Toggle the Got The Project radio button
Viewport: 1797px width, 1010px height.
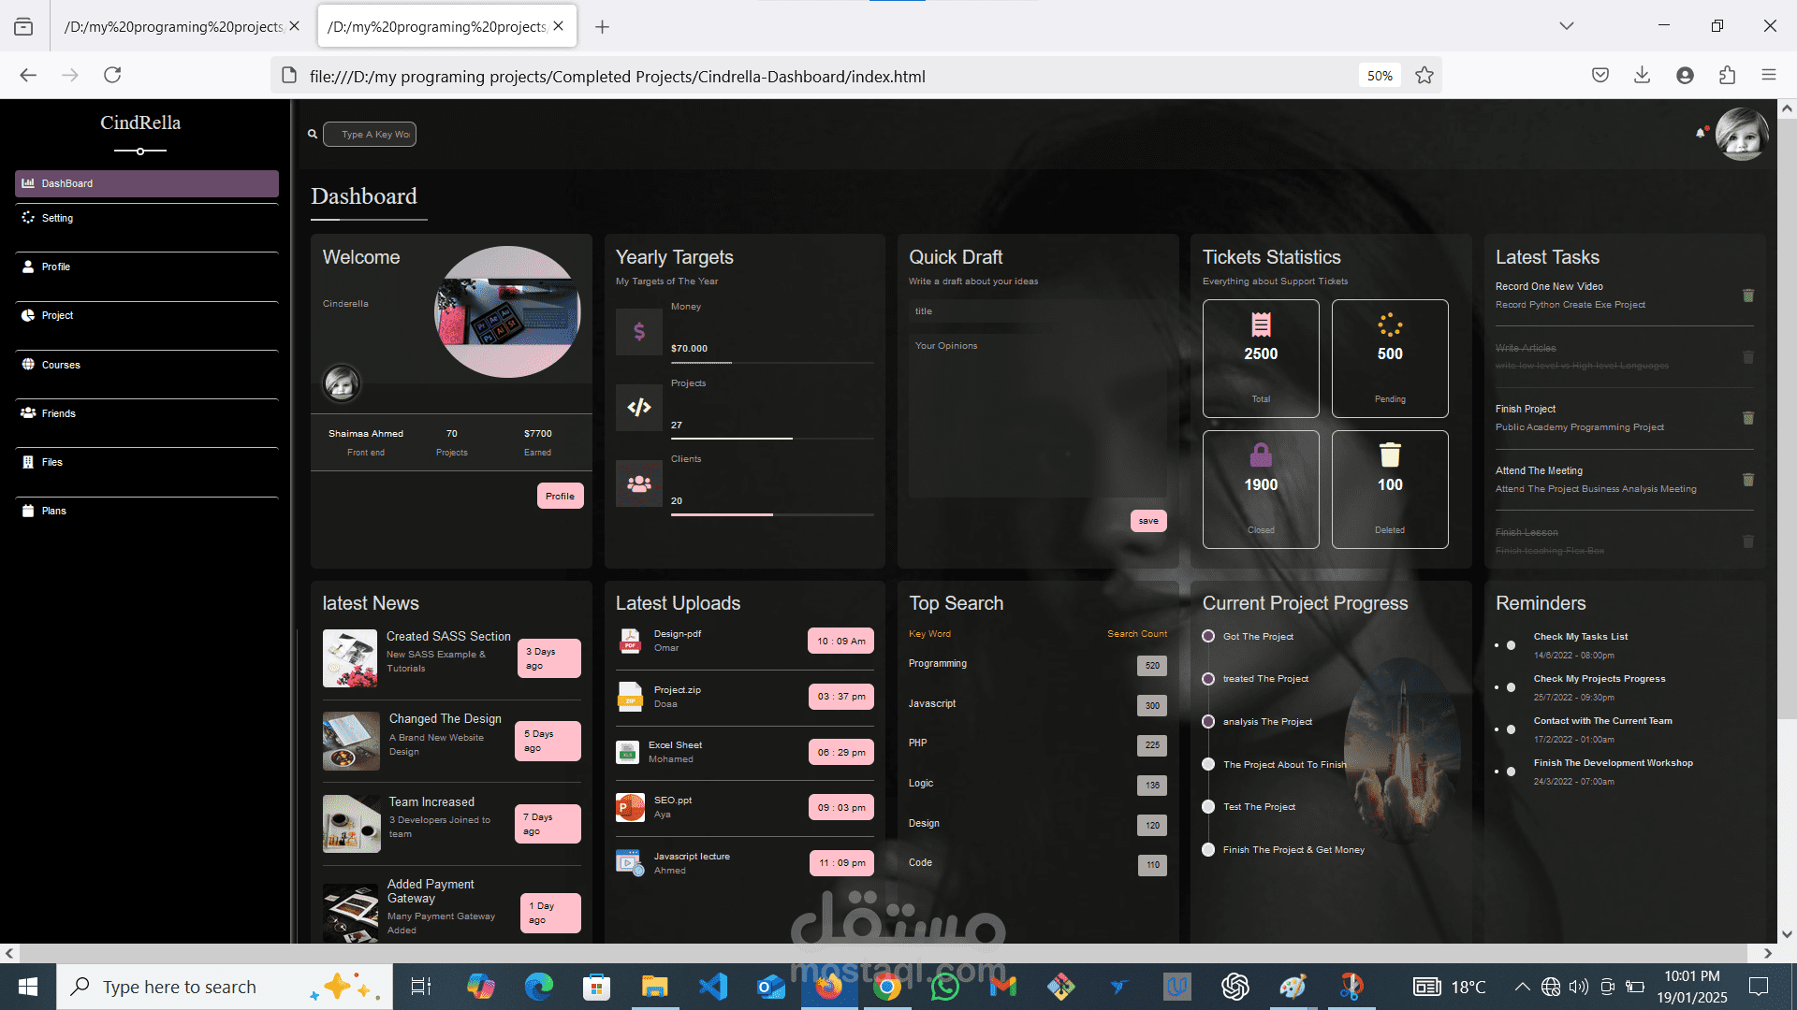click(1208, 635)
